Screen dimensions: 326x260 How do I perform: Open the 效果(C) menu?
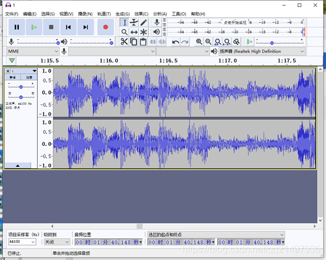[141, 14]
